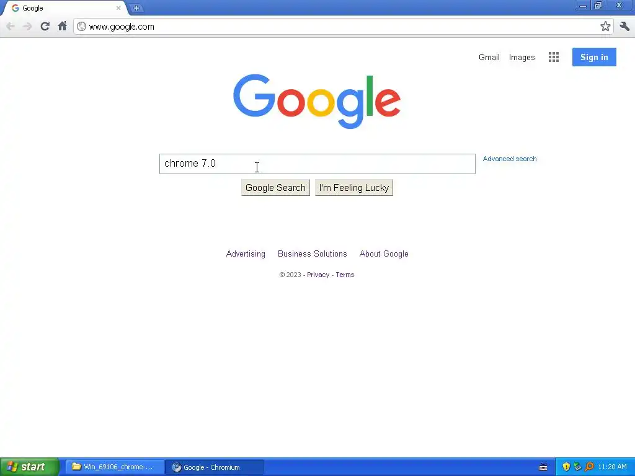Open Business Solutions link
635x476 pixels.
313,253
